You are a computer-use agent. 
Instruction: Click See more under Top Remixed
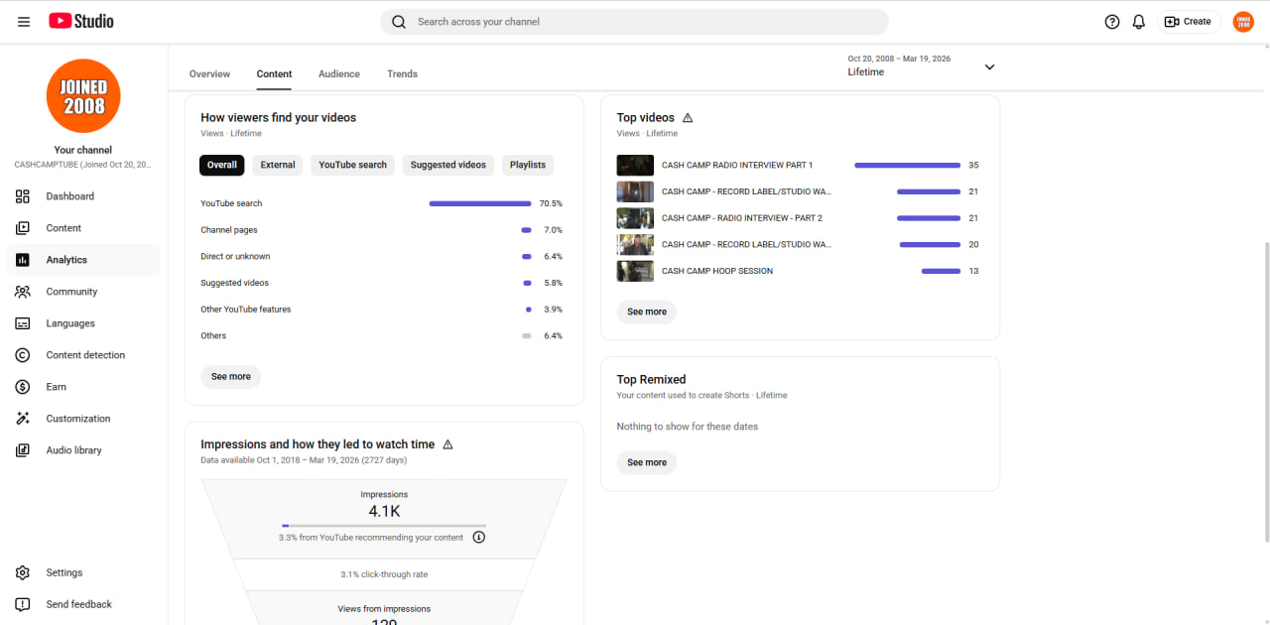click(x=647, y=462)
